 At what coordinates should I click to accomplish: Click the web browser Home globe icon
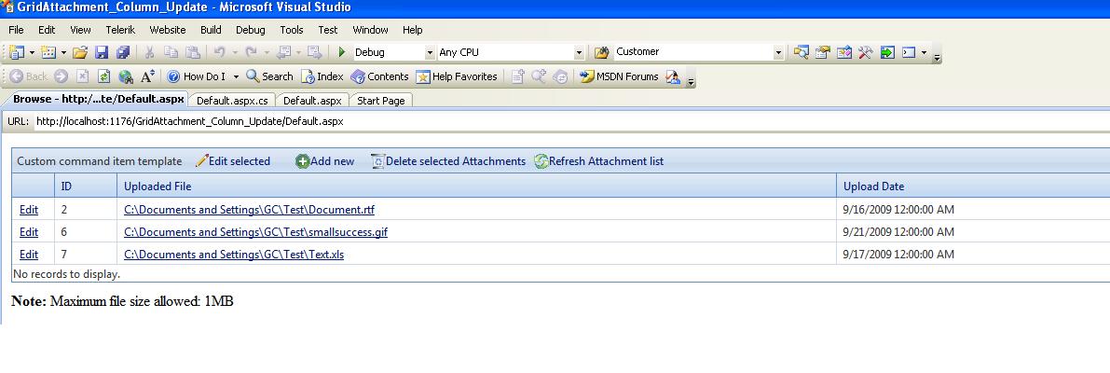tap(126, 76)
